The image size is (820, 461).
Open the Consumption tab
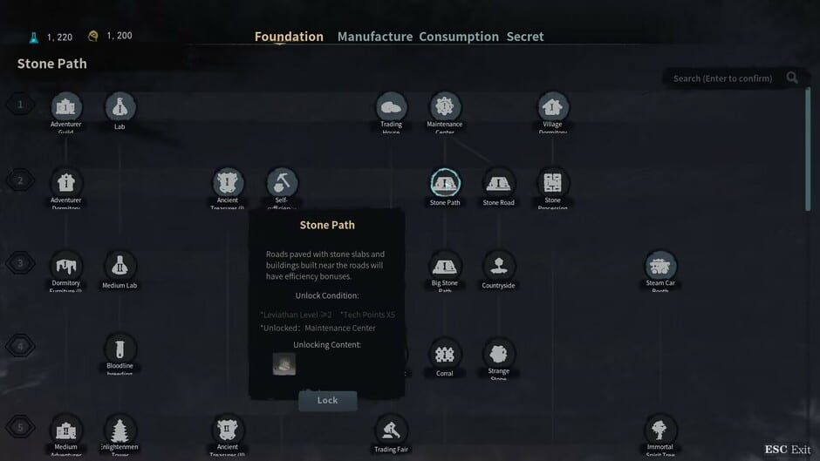[x=459, y=37]
